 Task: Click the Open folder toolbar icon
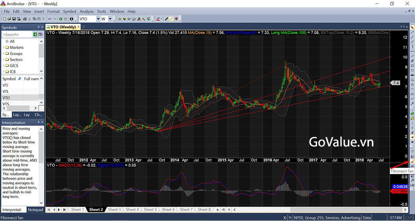coord(9,19)
